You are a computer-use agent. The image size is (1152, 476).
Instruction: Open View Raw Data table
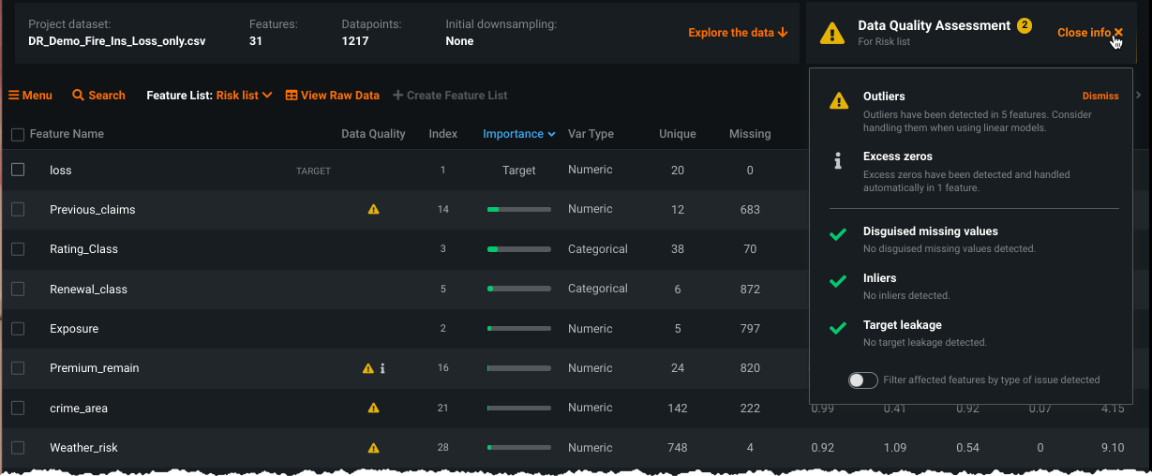click(x=332, y=96)
